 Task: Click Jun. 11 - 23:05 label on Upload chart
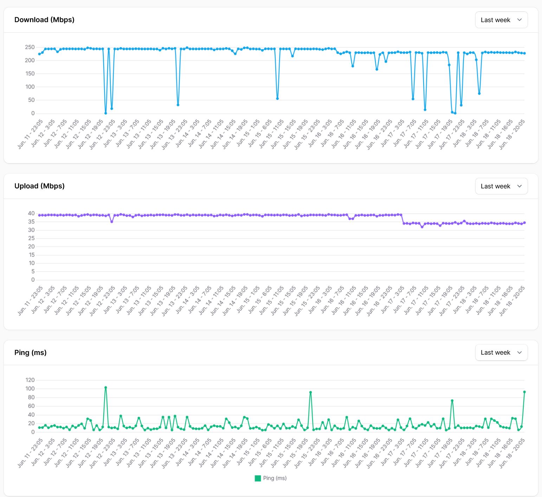coord(30,301)
